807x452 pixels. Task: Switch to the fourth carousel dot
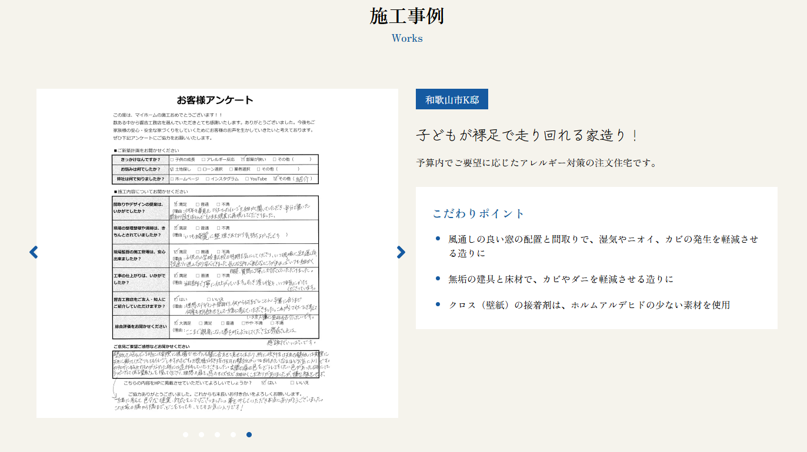pos(233,435)
